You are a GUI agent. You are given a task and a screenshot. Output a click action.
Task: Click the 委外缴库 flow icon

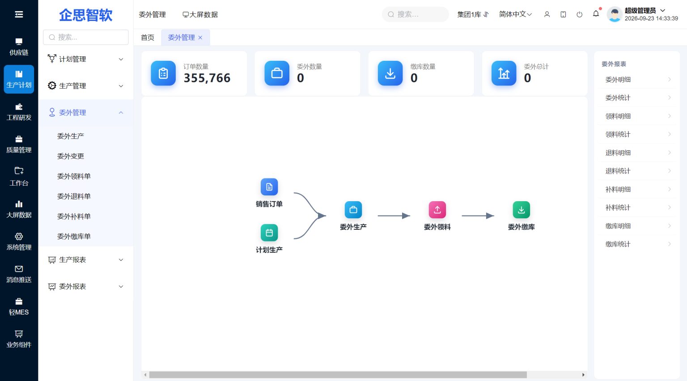522,210
